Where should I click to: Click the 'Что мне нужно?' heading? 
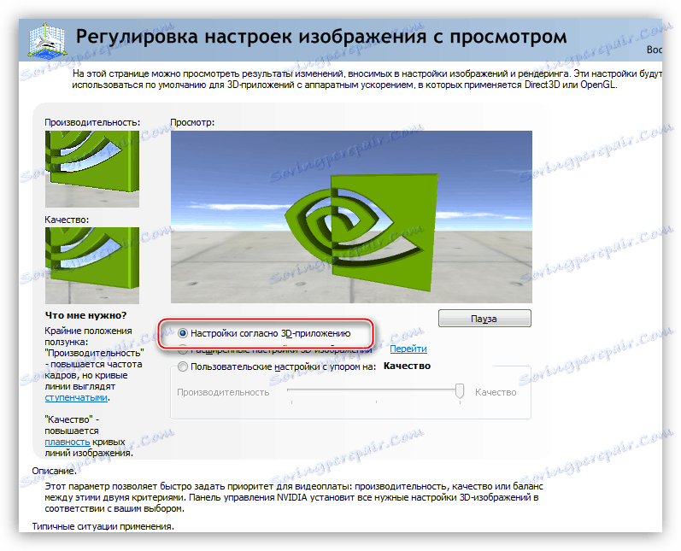click(85, 315)
